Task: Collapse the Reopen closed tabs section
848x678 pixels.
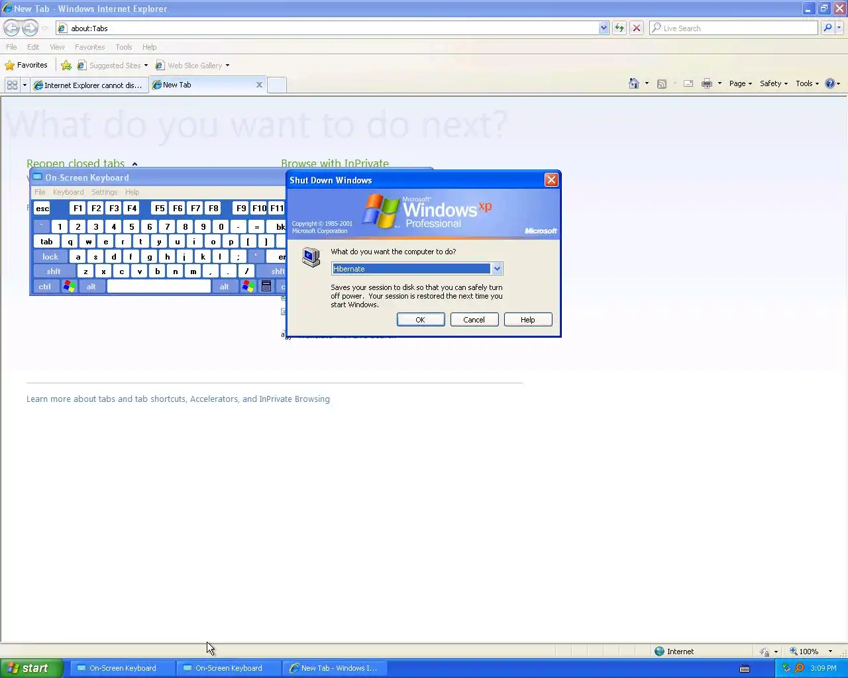Action: pyautogui.click(x=134, y=164)
